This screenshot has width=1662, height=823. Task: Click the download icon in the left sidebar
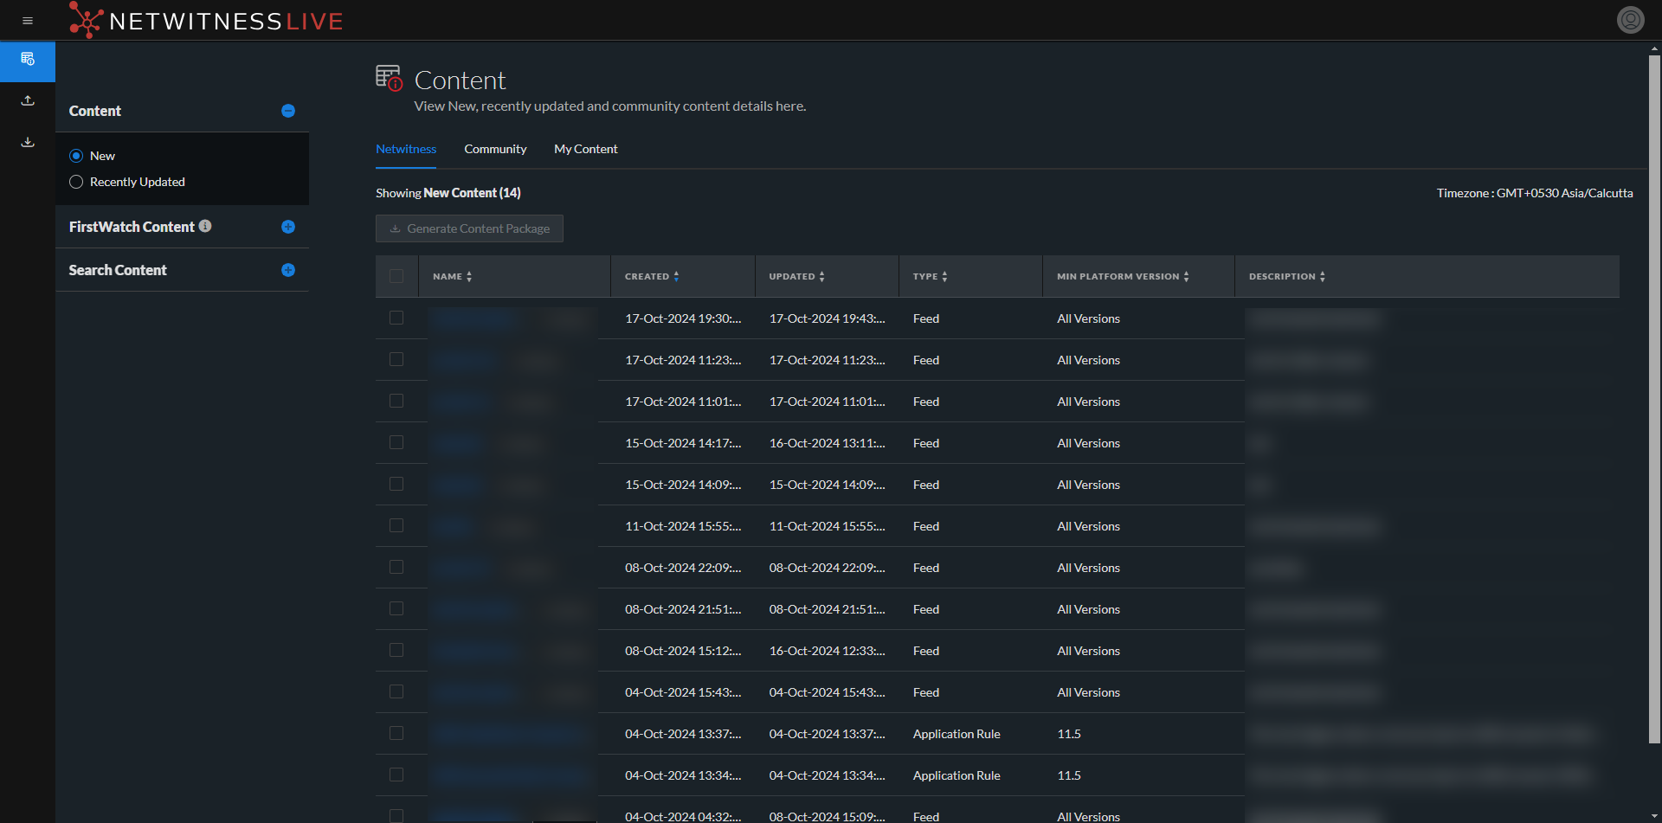tap(27, 141)
